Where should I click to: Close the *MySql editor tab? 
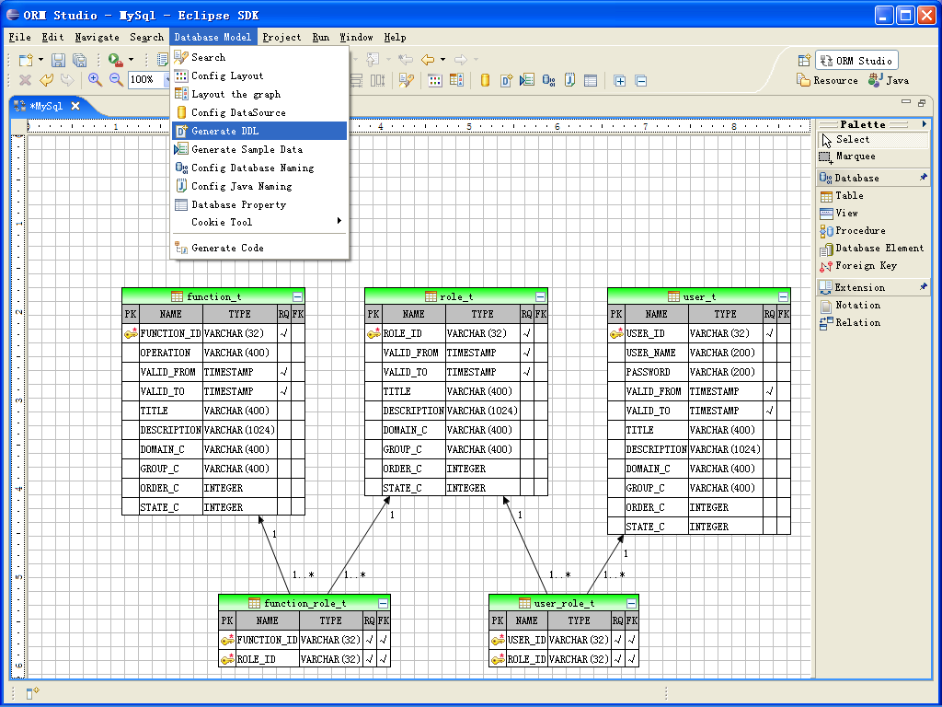tap(75, 106)
